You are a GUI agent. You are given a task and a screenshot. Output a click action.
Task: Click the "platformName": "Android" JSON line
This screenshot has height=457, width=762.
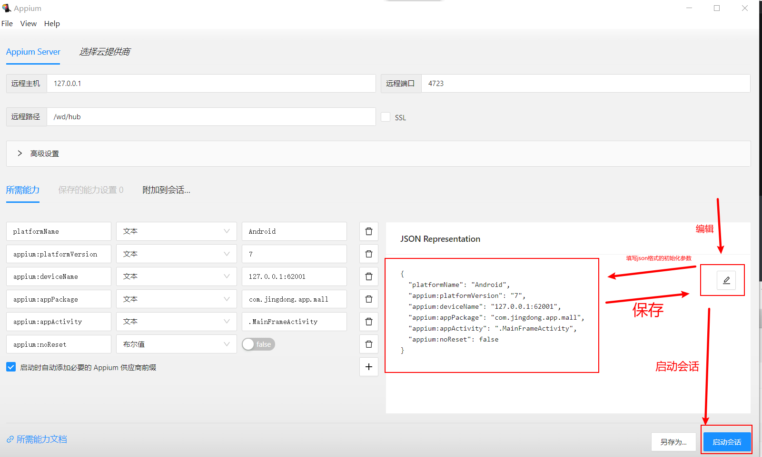459,285
